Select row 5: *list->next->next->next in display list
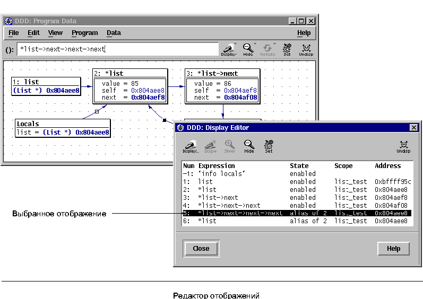Image resolution: width=423 pixels, height=299 pixels. pyautogui.click(x=297, y=213)
